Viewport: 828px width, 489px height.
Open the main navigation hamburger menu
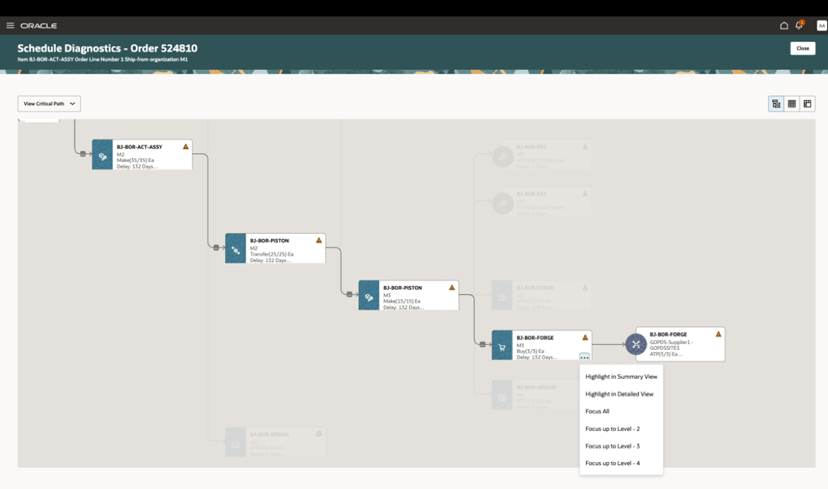[x=10, y=25]
